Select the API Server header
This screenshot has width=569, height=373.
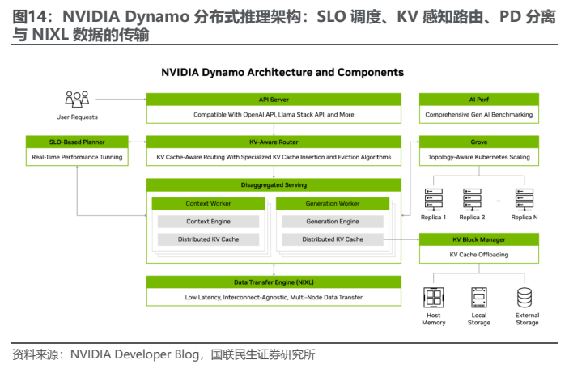coord(274,100)
